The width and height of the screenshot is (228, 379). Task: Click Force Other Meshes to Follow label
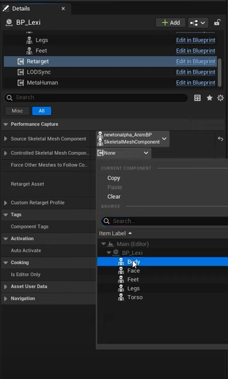coord(49,165)
